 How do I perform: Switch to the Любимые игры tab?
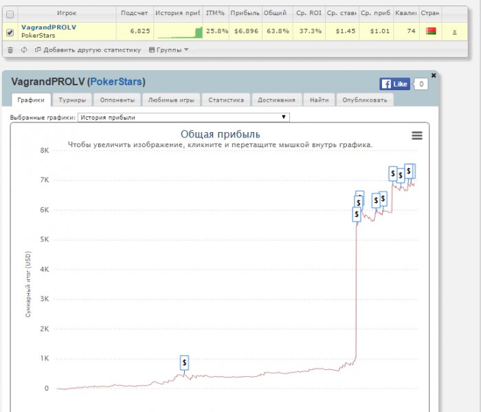coord(171,100)
